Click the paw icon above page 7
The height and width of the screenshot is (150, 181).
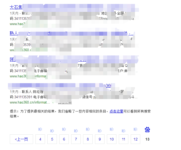(x=76, y=131)
